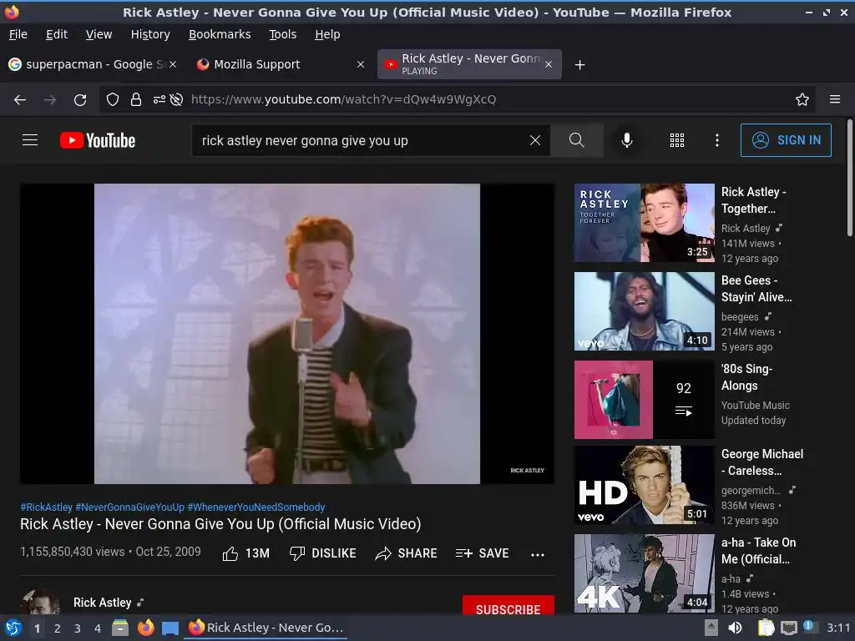Open the Tools menu
Image resolution: width=855 pixels, height=641 pixels.
click(282, 34)
